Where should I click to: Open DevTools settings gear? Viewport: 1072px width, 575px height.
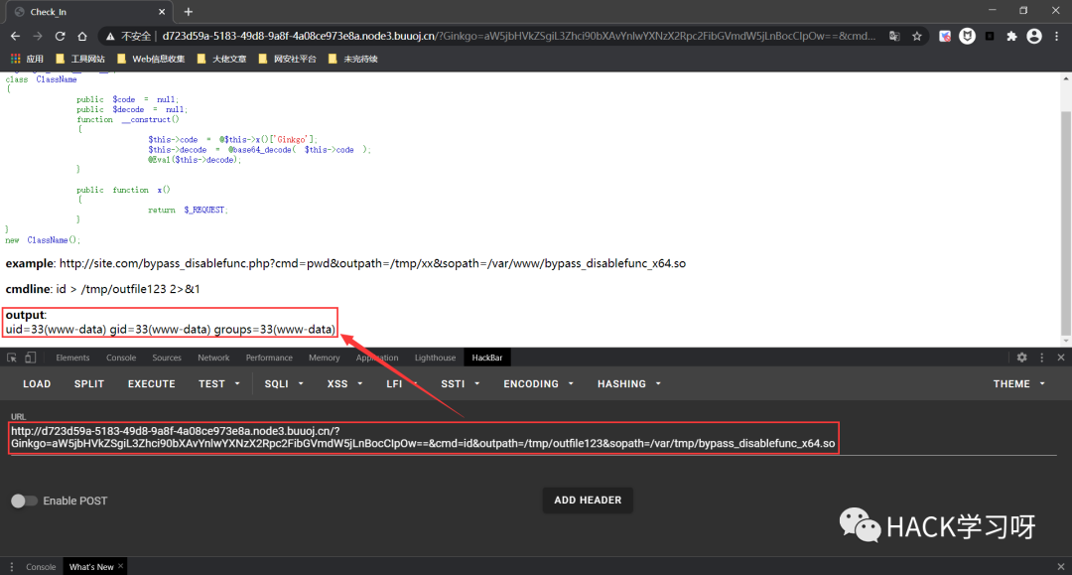(x=1022, y=358)
